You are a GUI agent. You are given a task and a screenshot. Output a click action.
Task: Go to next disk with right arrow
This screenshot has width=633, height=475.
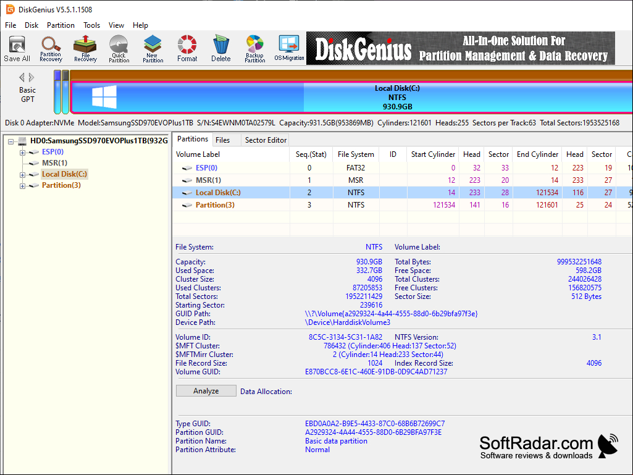point(31,77)
